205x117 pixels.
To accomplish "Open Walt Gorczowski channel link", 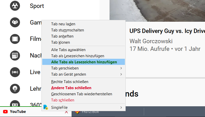I will pos(151,41).
